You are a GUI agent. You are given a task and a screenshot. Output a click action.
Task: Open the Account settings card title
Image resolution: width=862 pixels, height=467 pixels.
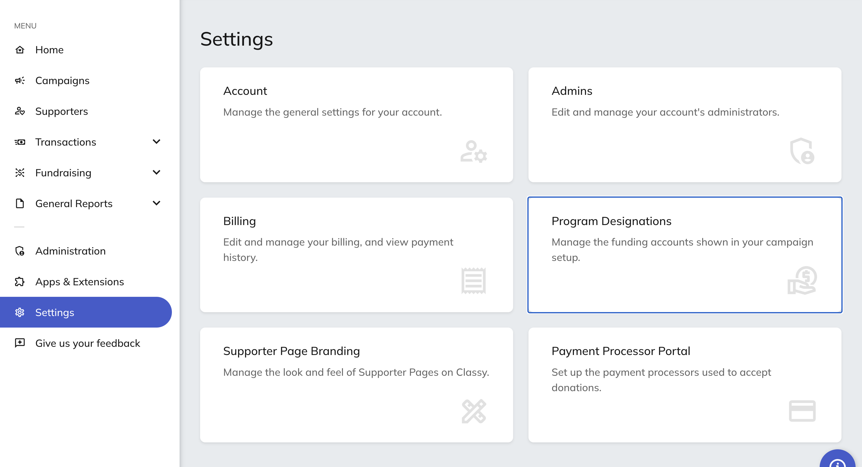coord(245,91)
